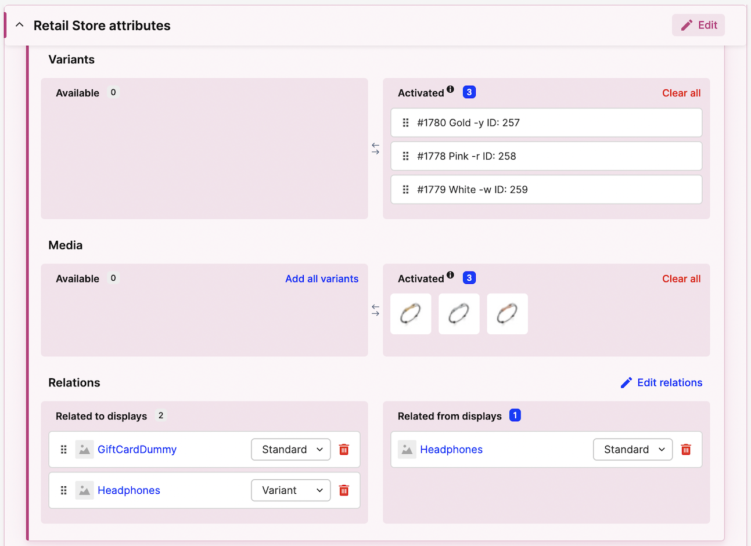Click the Variants swap arrows icon
Screen dimensions: 751x546
click(375, 149)
